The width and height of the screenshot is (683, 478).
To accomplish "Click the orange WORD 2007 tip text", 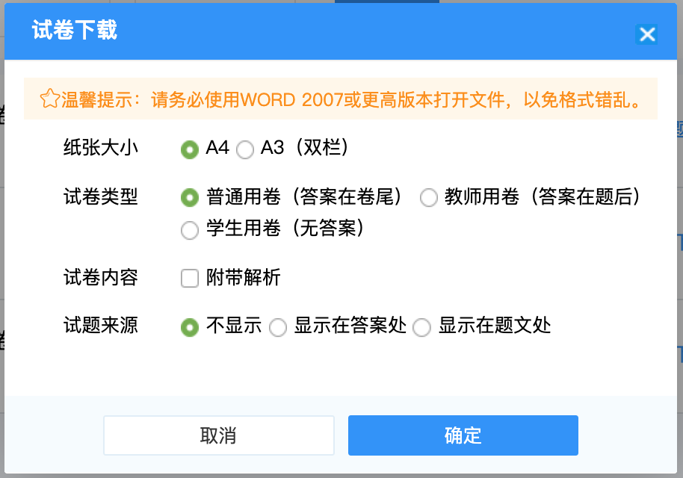I will (396, 99).
